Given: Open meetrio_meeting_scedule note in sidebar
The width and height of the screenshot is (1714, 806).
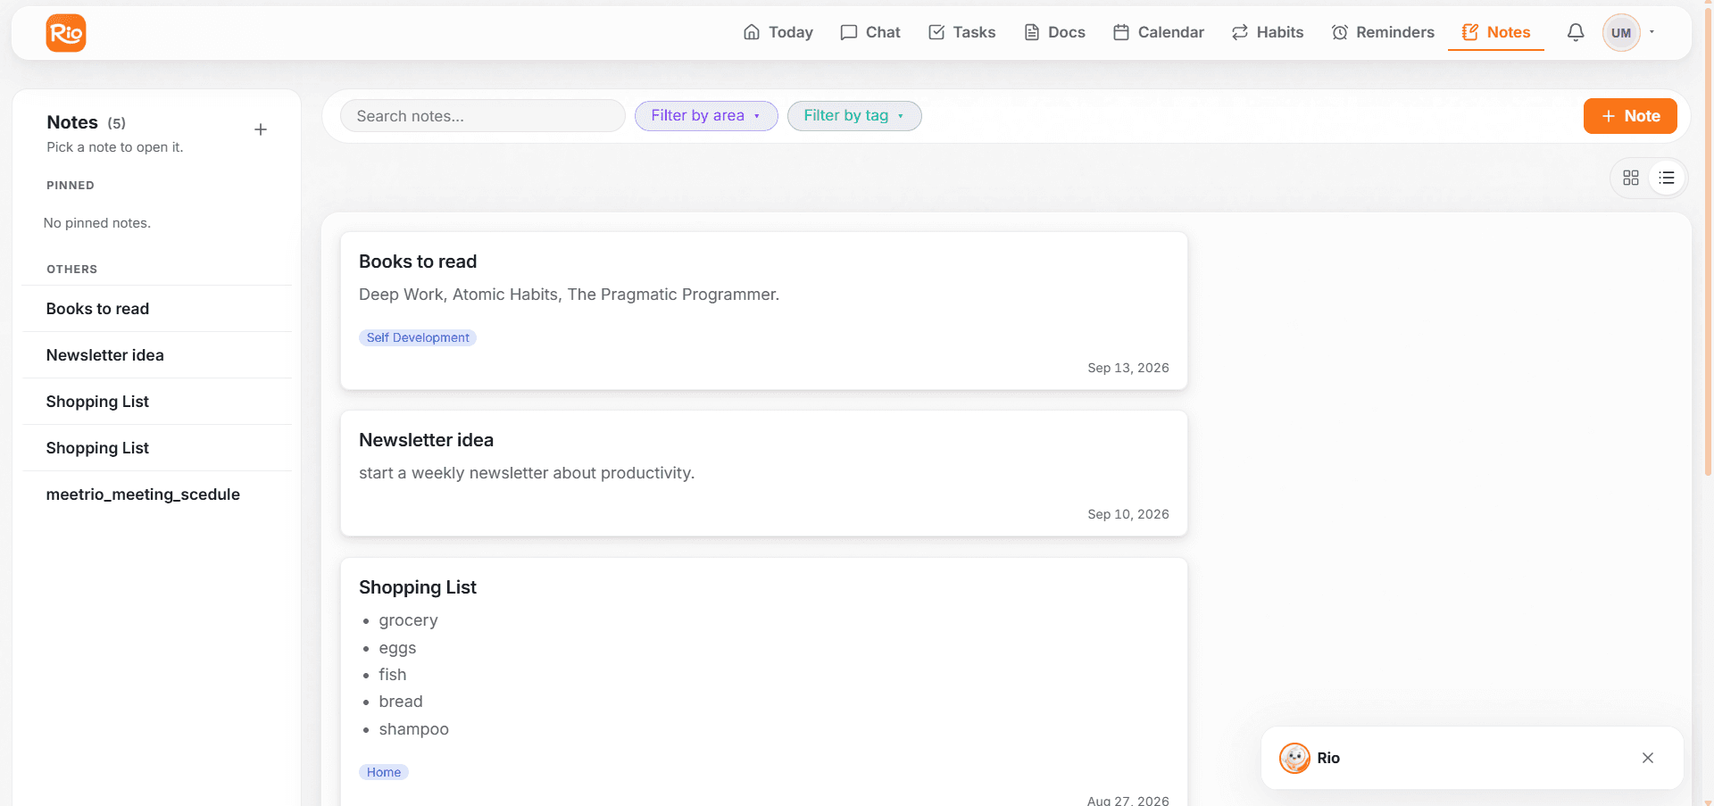Looking at the screenshot, I should pos(157,494).
